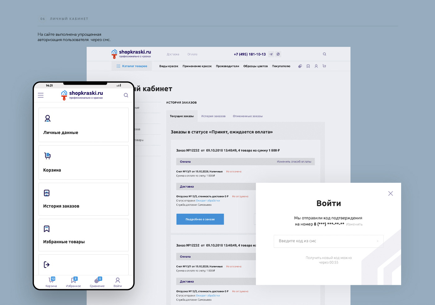Open the Каталог товаров grid icon
The height and width of the screenshot is (305, 435).
click(118, 66)
